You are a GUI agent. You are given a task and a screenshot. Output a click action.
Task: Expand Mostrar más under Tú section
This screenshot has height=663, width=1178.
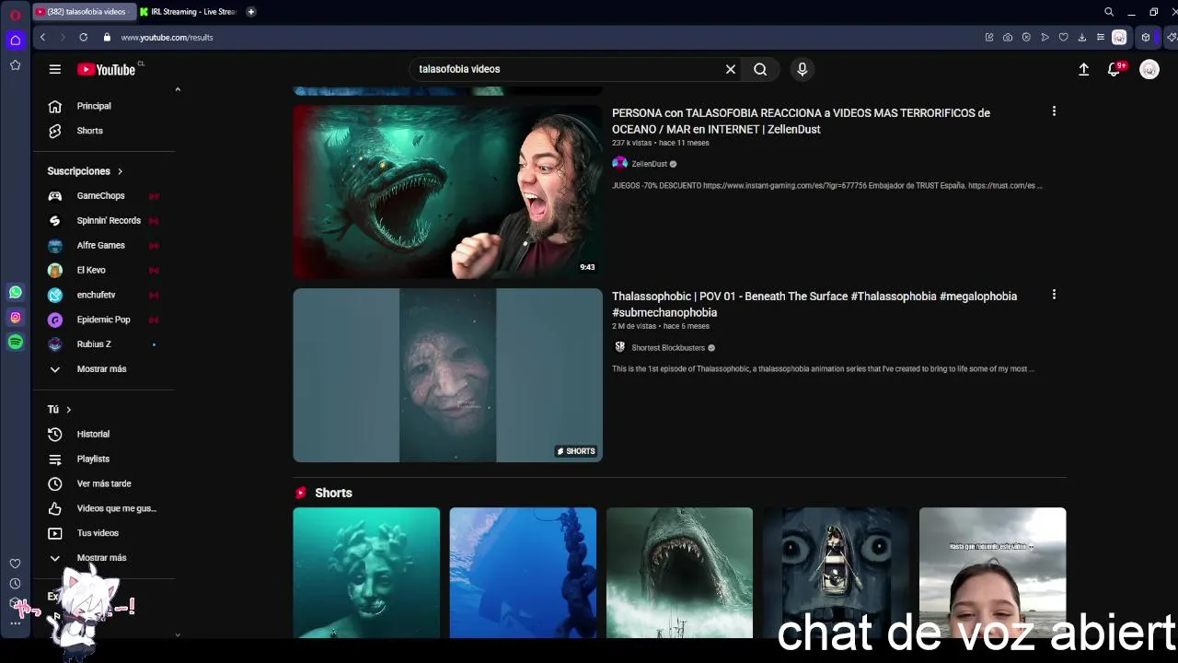coord(101,558)
